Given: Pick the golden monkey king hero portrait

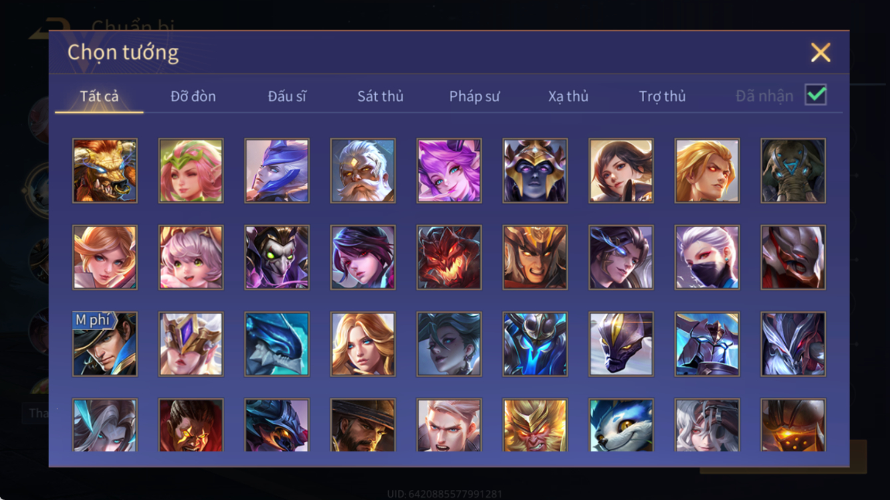Looking at the screenshot, I should coord(535,425).
